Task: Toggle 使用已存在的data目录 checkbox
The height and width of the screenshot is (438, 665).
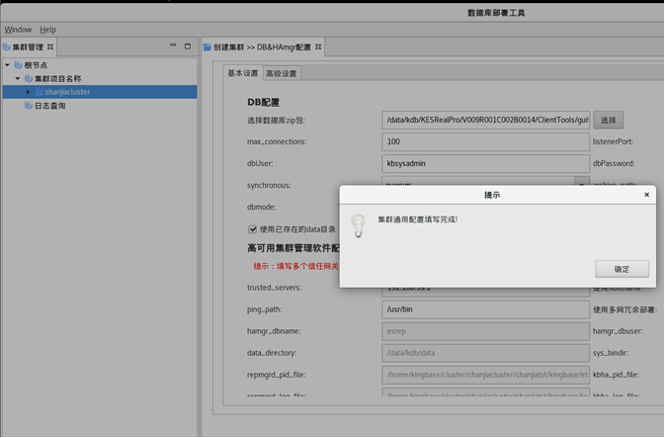Action: click(x=253, y=229)
